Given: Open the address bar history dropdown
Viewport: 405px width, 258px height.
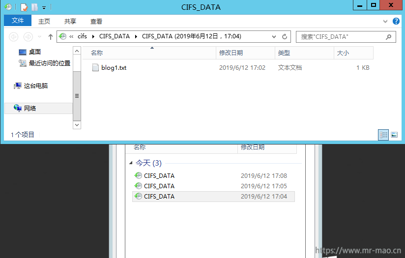Looking at the screenshot, I should tap(274, 37).
